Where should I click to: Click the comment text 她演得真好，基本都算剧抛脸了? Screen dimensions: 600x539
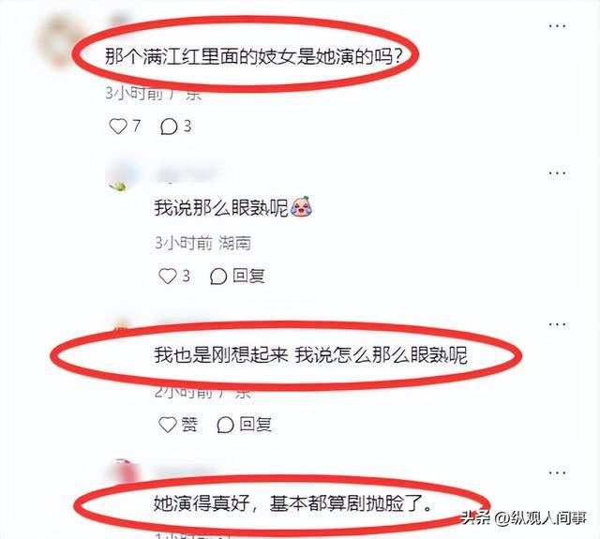pyautogui.click(x=292, y=503)
